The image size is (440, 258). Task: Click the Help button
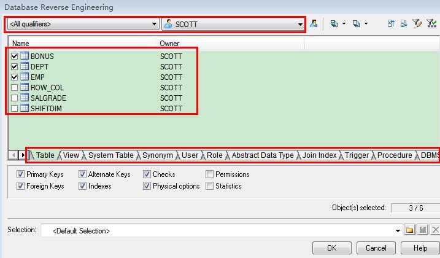(420, 248)
